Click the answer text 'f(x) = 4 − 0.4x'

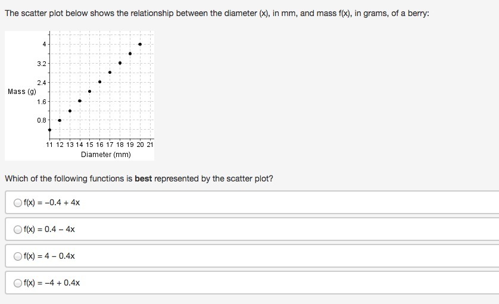tap(49, 256)
